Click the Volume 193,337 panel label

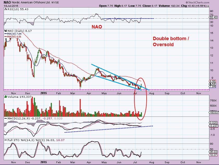point(20,97)
